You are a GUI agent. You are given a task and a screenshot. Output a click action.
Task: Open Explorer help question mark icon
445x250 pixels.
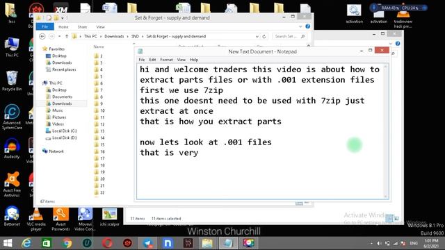coord(307,26)
